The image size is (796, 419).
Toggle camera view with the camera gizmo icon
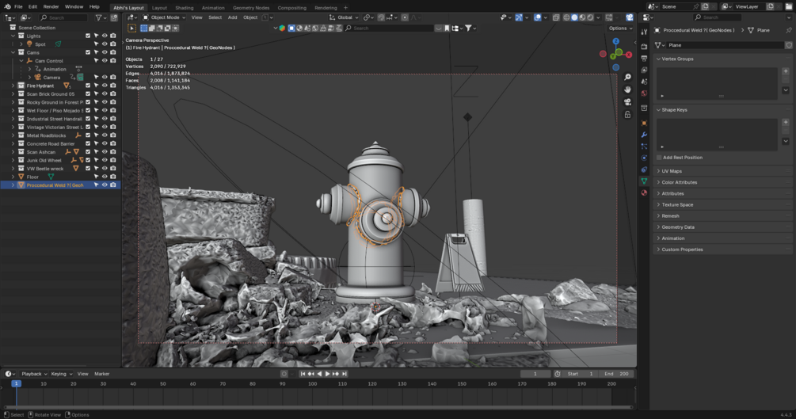click(627, 102)
